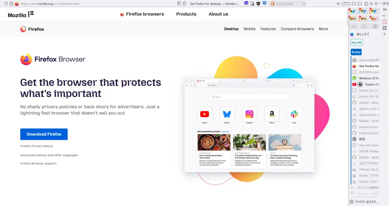The image size is (389, 206).
Task: Switch to How do I move sidebar tab
Action: [x=365, y=145]
